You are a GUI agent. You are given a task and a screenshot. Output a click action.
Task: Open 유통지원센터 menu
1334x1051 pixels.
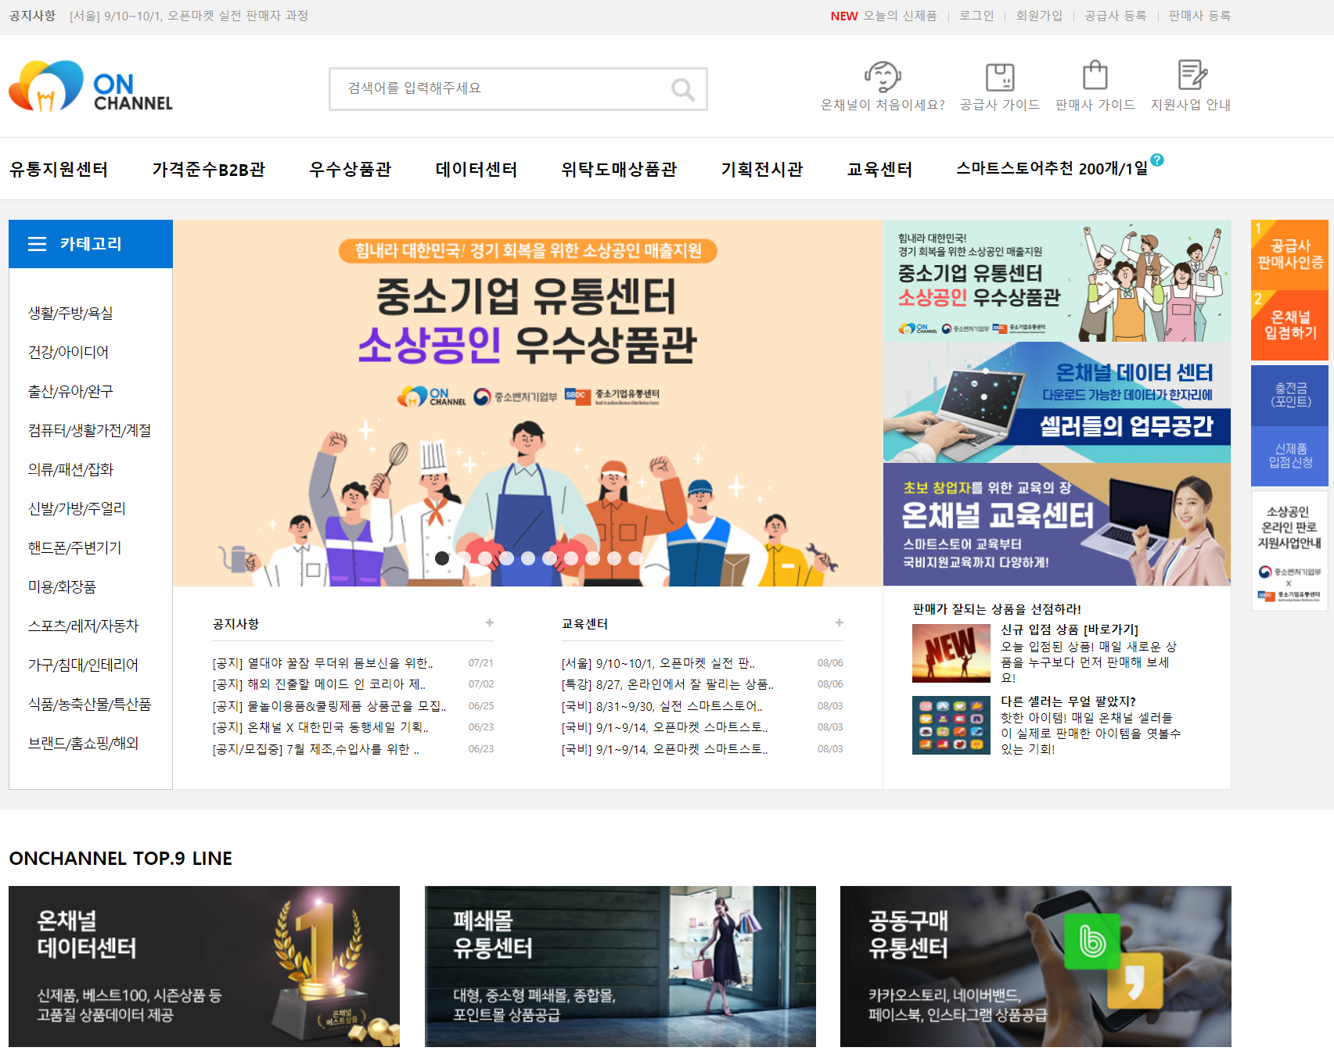(59, 169)
